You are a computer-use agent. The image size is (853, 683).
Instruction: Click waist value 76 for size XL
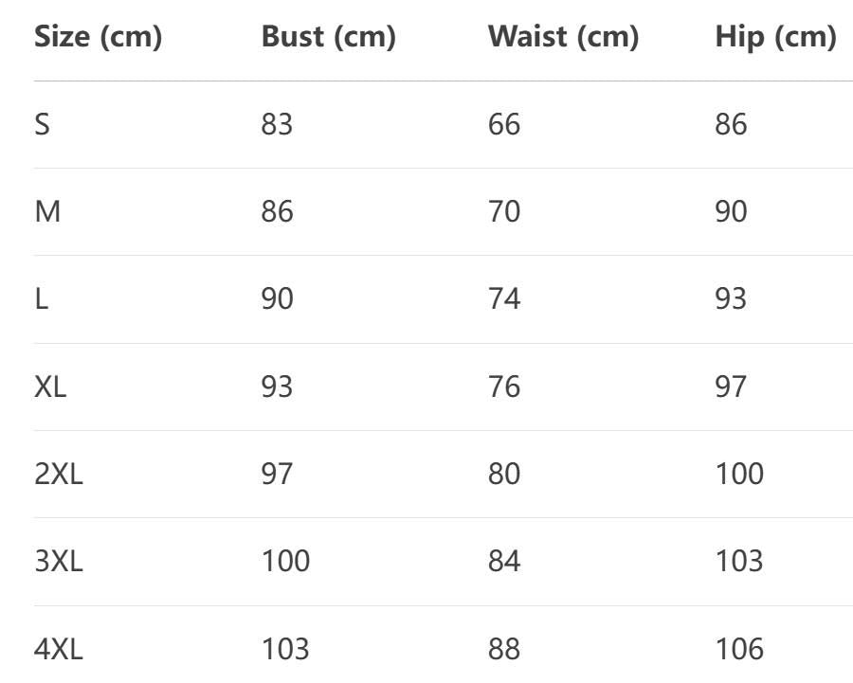pos(504,386)
